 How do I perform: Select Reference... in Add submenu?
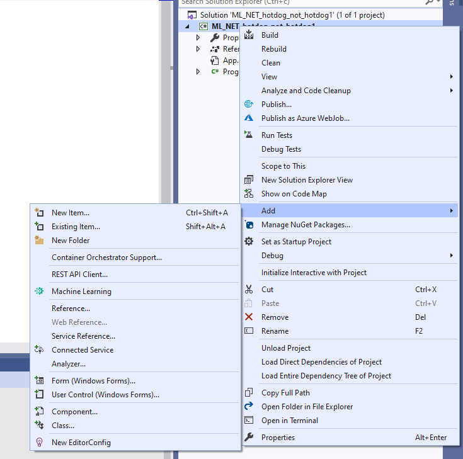pos(71,309)
